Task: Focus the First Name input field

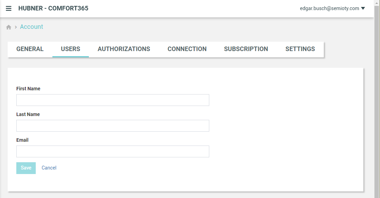Action: pyautogui.click(x=113, y=100)
